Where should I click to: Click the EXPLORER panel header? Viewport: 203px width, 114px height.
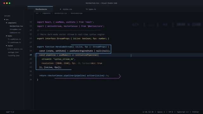coord(7,16)
